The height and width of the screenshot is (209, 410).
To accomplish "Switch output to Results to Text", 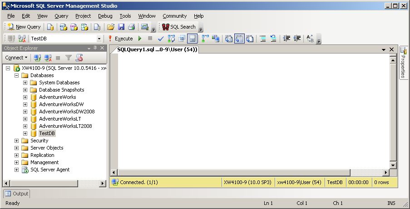I will [229, 39].
